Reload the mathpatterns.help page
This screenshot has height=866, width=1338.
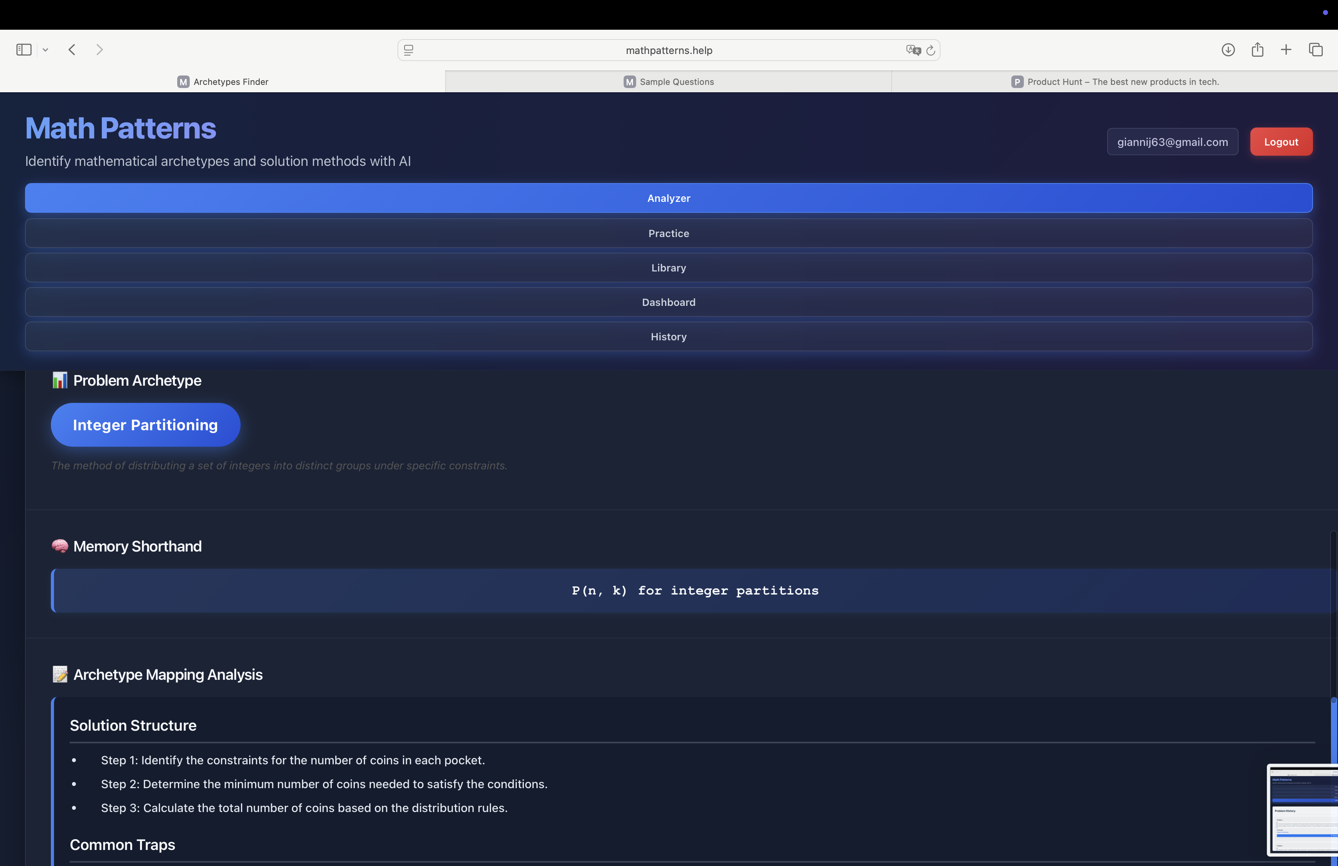pos(930,50)
